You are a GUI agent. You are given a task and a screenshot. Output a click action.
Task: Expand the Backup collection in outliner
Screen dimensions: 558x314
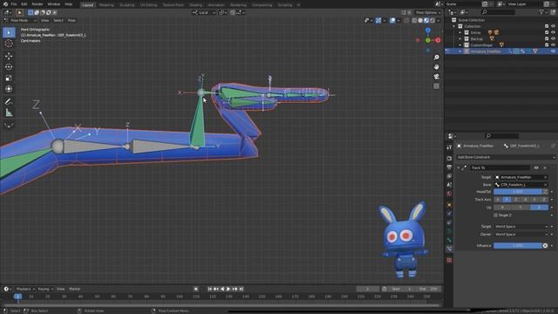[459, 38]
